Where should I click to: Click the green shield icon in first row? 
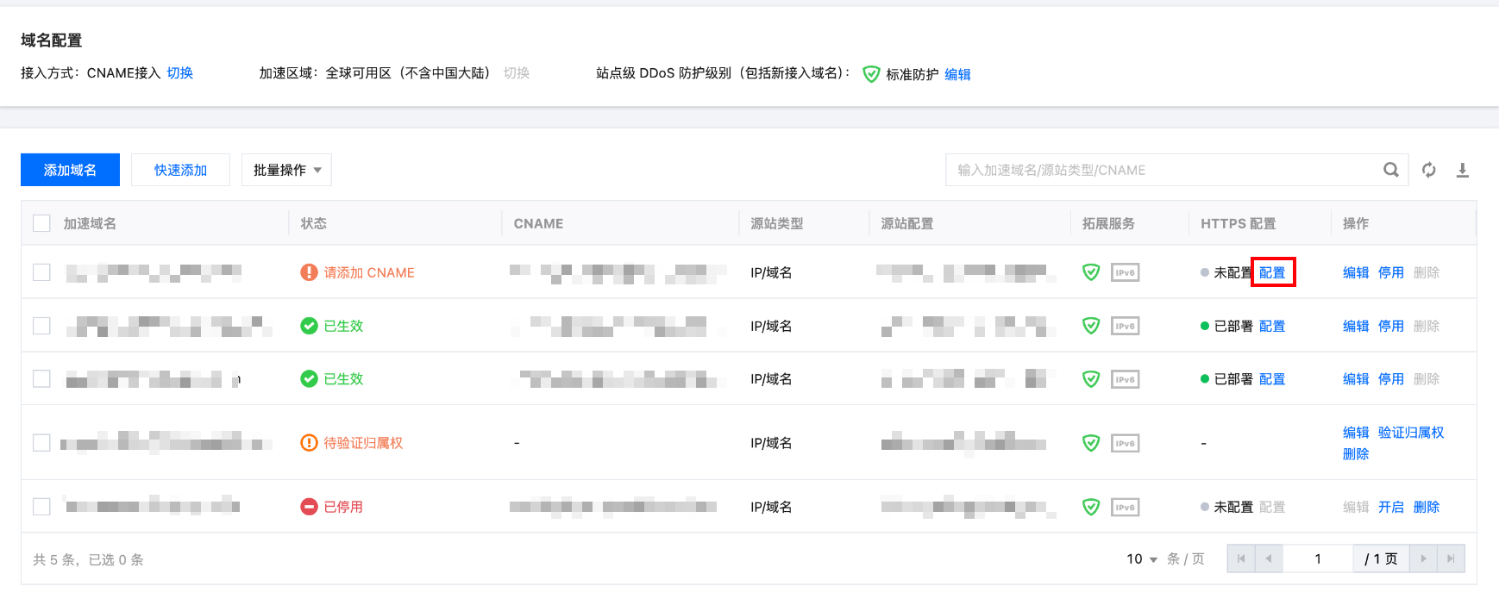click(1091, 272)
